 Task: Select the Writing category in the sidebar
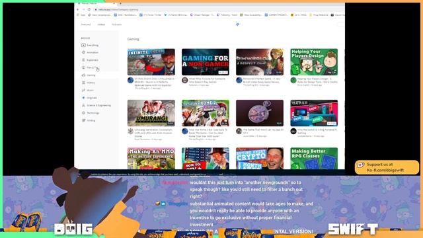(x=89, y=120)
